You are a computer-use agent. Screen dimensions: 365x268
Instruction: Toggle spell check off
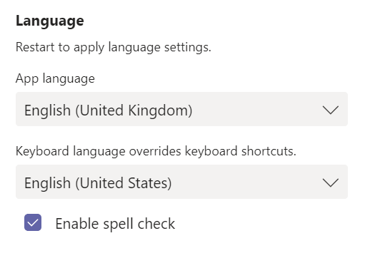tap(33, 222)
